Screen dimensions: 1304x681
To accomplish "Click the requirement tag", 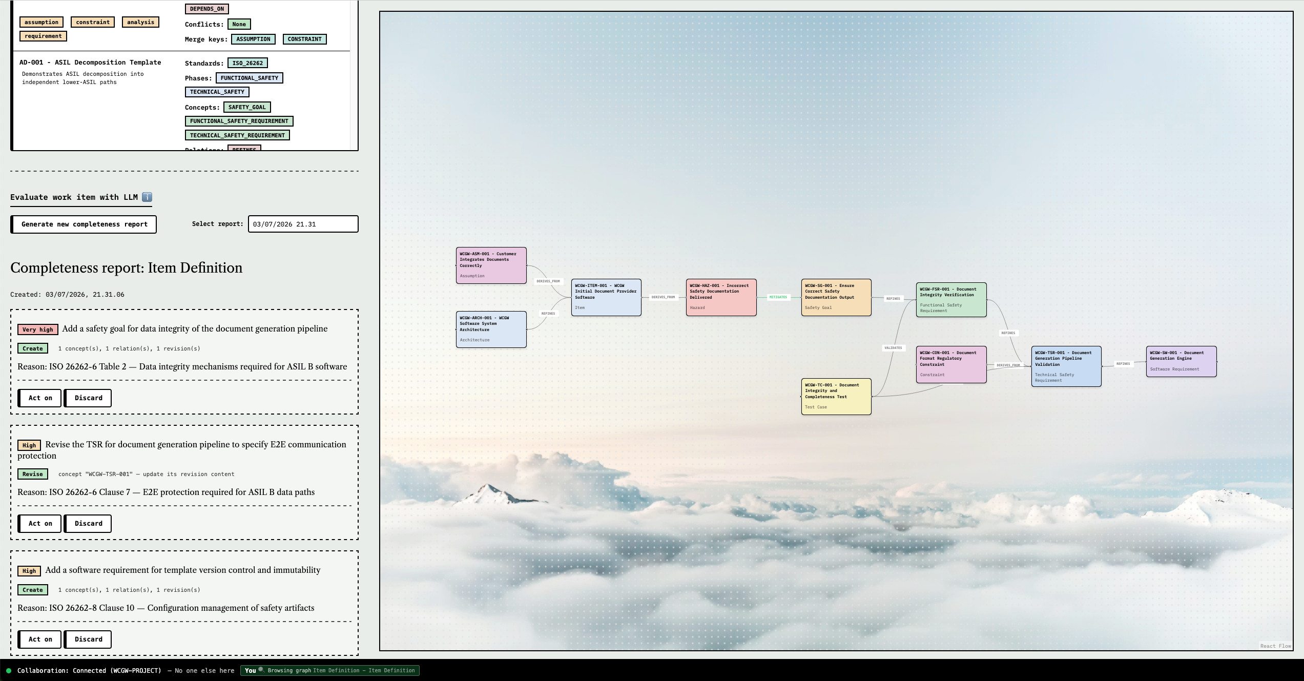I will (x=43, y=36).
